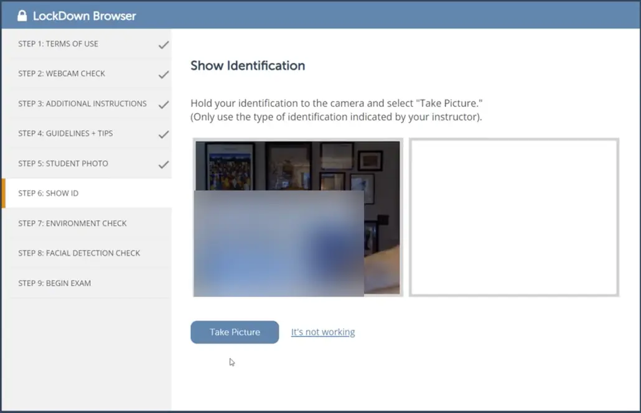Click checkmark next to Webcam Check
Viewport: 641px width, 413px height.
(164, 75)
